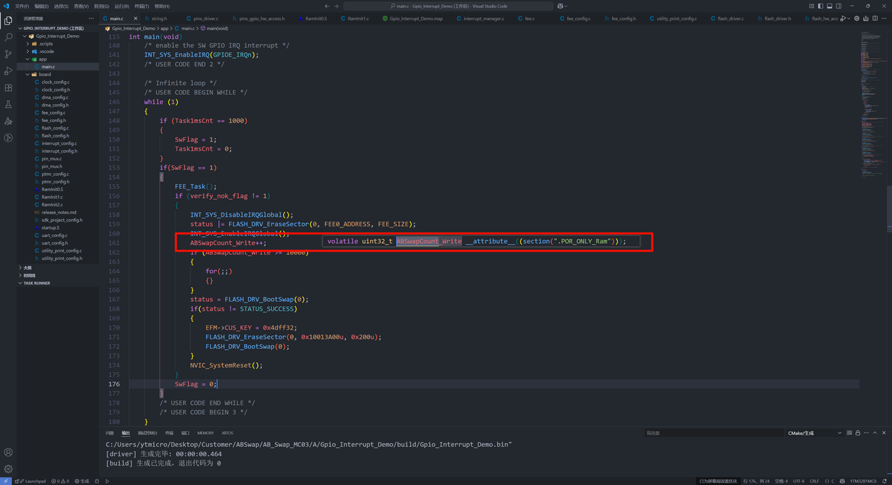Go back with the navigation arrow
This screenshot has height=485, width=892.
[327, 6]
